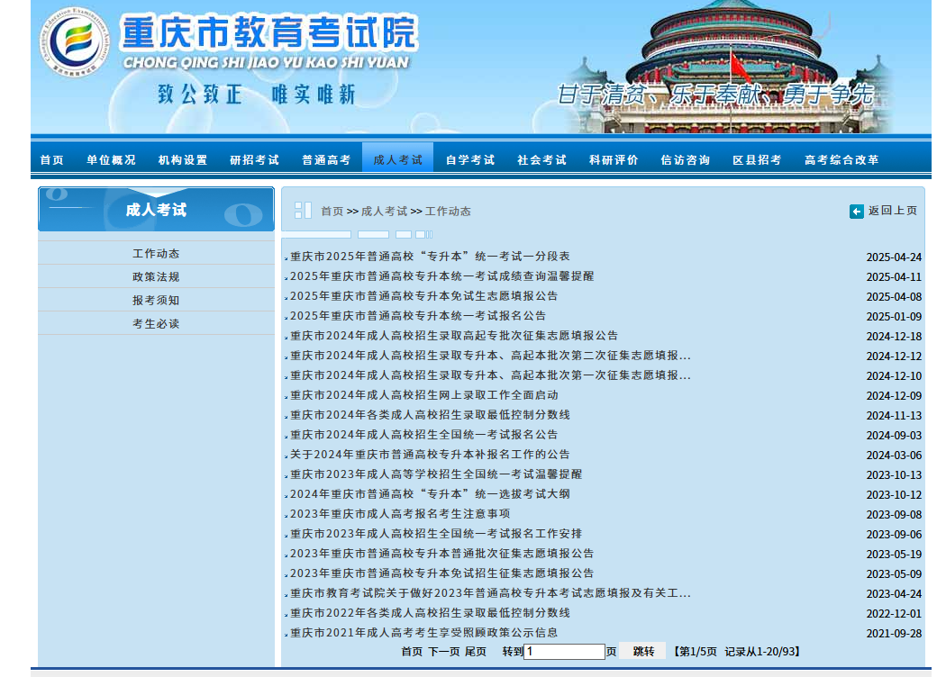946x677 pixels.
Task: Open the 2025年专升本一分段表 article
Action: [430, 257]
